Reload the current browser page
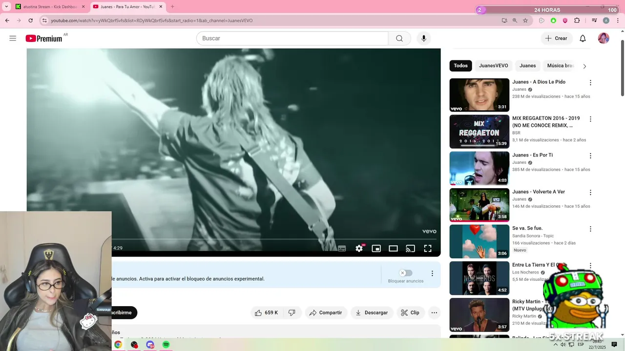 click(x=30, y=20)
